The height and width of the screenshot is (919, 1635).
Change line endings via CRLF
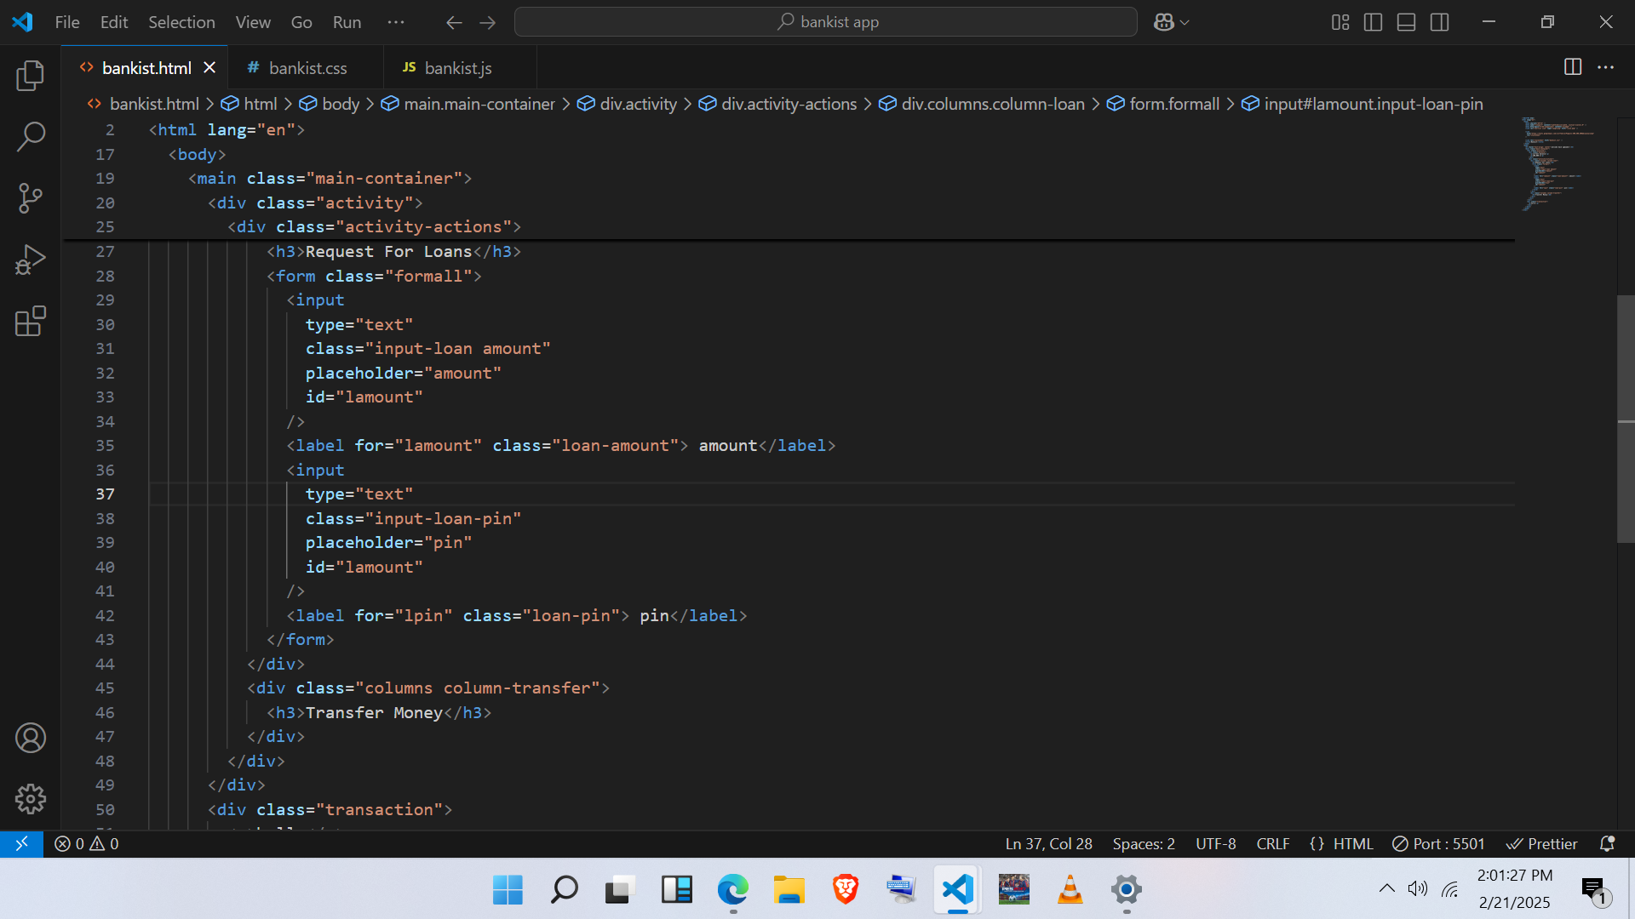click(x=1273, y=843)
